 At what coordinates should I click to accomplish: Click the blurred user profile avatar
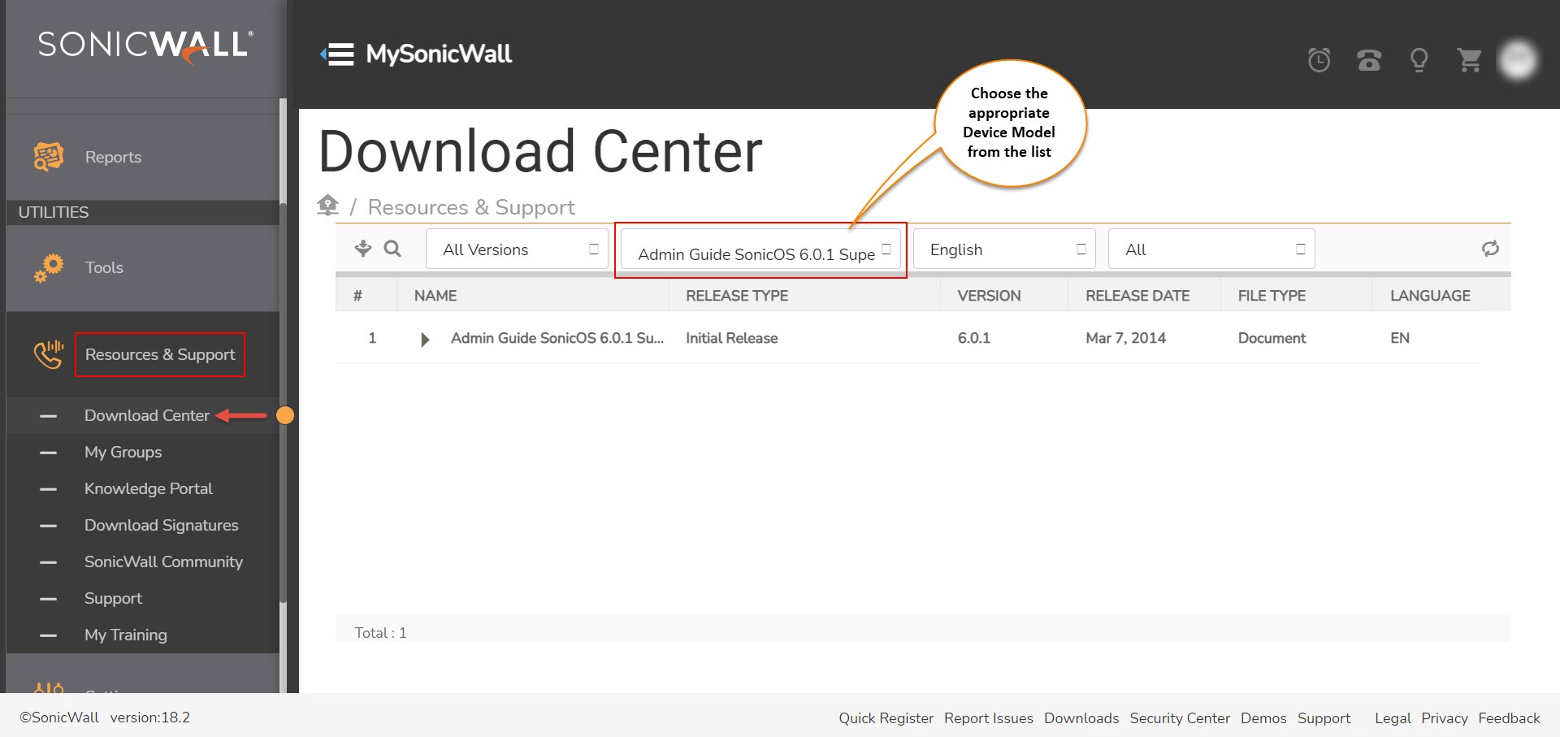coord(1518,59)
